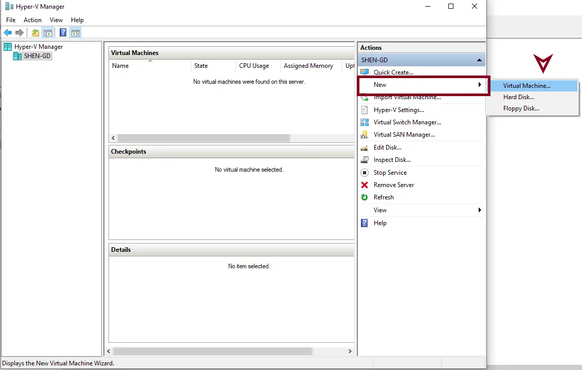Toggle the Show/Hide Action Pane toolbar button
The image size is (582, 370).
click(76, 33)
